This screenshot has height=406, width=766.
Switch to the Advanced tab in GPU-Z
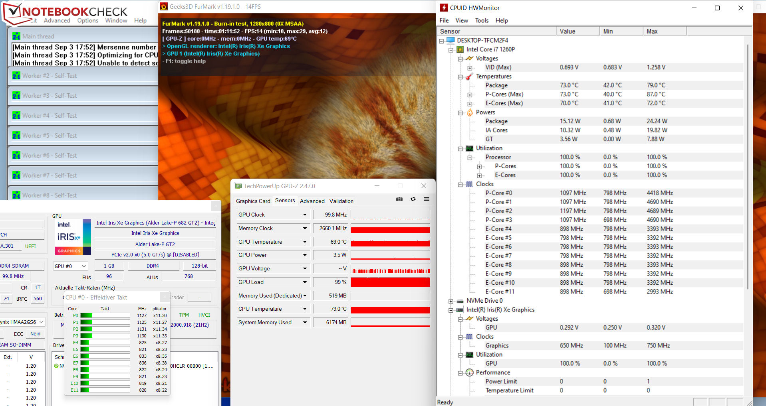pos(312,201)
